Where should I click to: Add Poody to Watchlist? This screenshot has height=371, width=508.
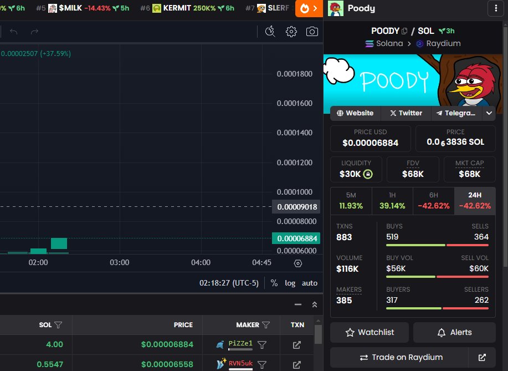[x=370, y=332]
